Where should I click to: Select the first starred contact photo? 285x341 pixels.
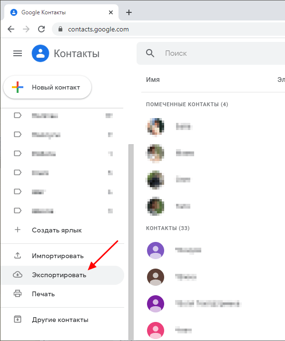click(156, 127)
